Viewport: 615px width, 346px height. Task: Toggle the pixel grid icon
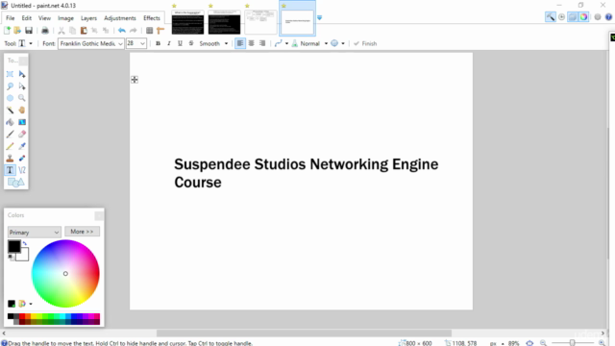pos(150,31)
